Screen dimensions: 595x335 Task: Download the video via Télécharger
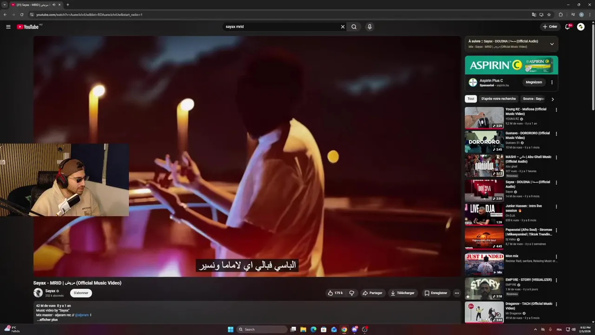[403, 293]
